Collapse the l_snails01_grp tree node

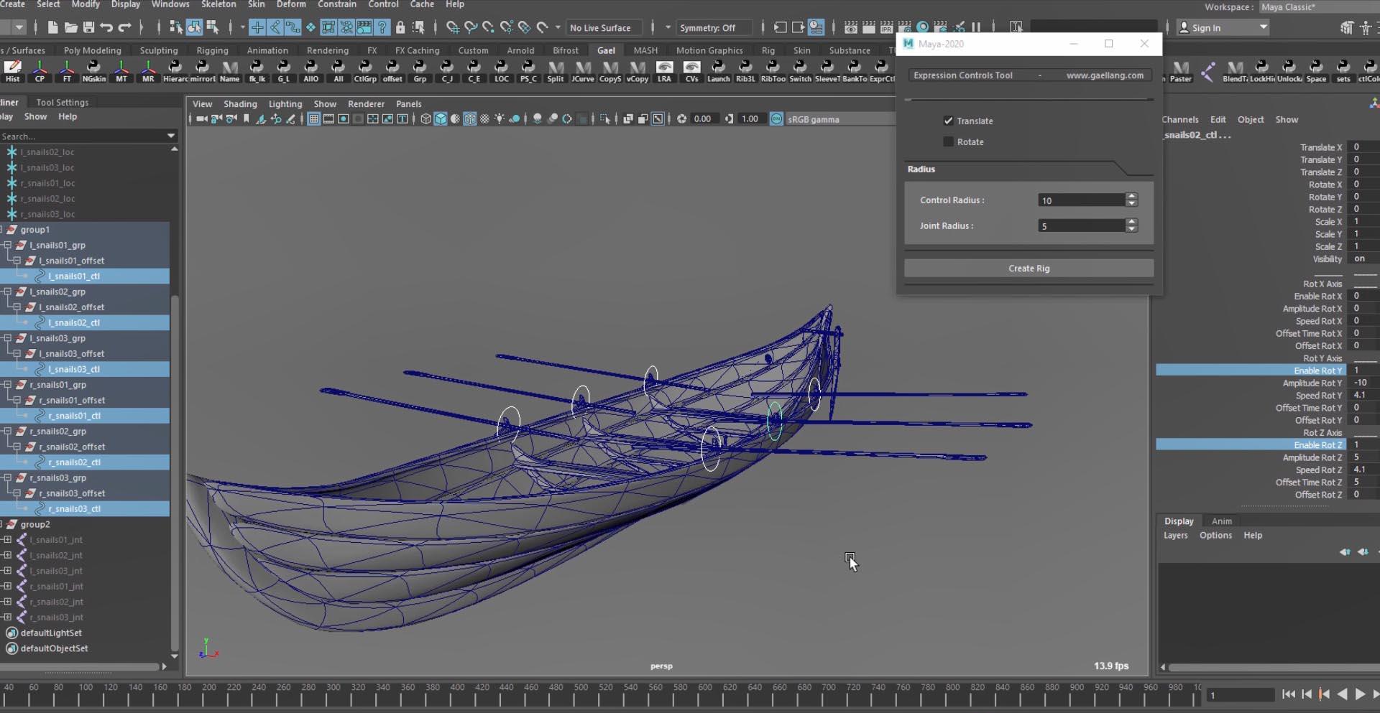[x=8, y=246]
